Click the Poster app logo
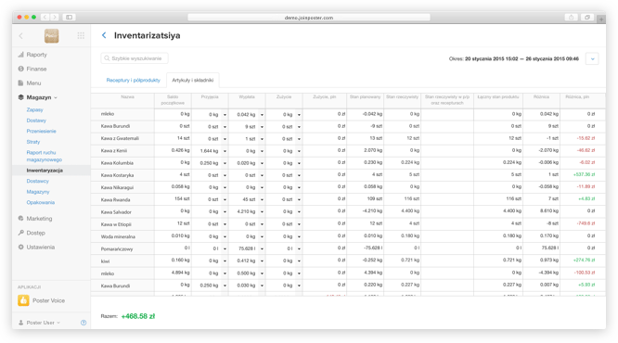This screenshot has width=618, height=343. point(51,36)
